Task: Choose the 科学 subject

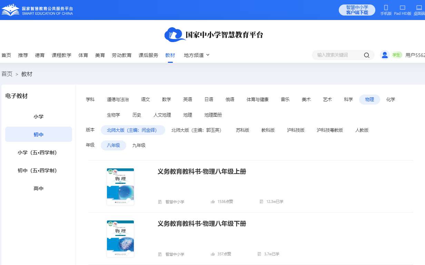Action: click(348, 99)
